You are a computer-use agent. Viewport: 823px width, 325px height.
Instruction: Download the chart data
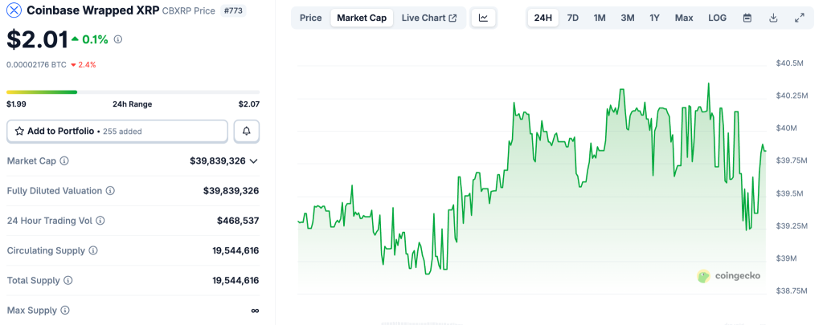click(773, 18)
